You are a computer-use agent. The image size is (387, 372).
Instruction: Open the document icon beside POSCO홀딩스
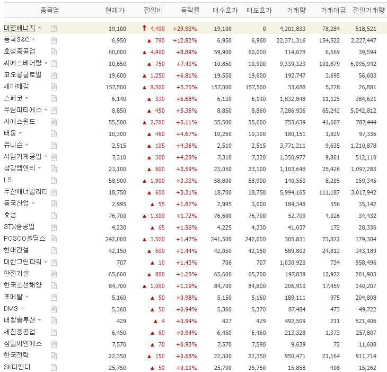[54, 239]
